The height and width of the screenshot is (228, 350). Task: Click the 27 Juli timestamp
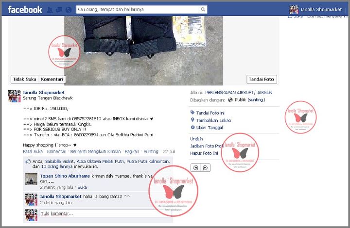pos(169,151)
